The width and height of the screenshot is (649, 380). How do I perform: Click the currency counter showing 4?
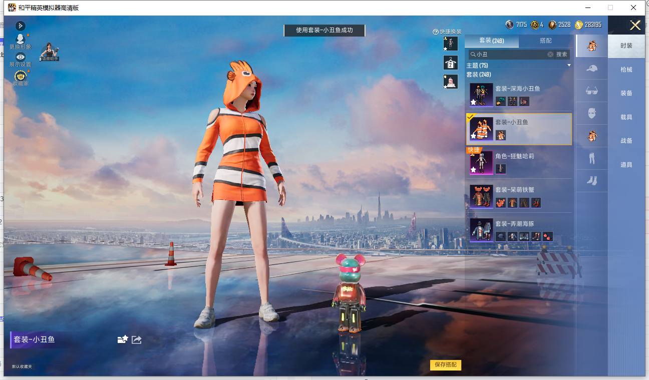click(537, 25)
